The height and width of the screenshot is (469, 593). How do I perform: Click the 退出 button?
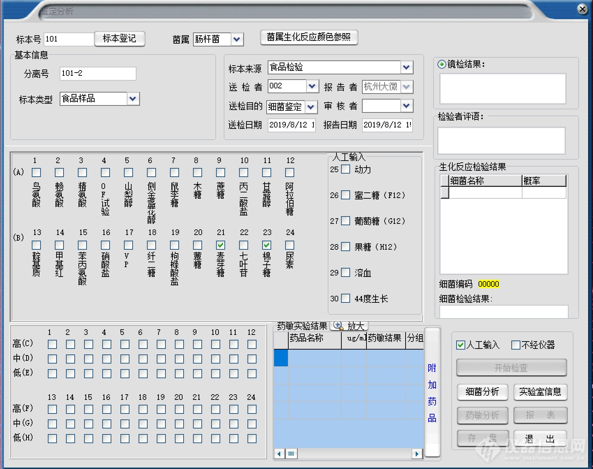(x=540, y=438)
